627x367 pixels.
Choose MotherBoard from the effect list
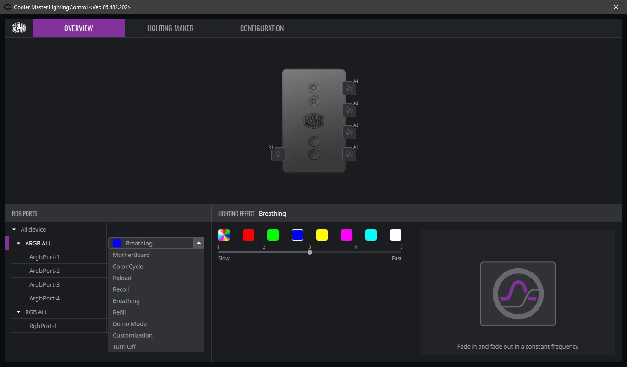(156, 255)
